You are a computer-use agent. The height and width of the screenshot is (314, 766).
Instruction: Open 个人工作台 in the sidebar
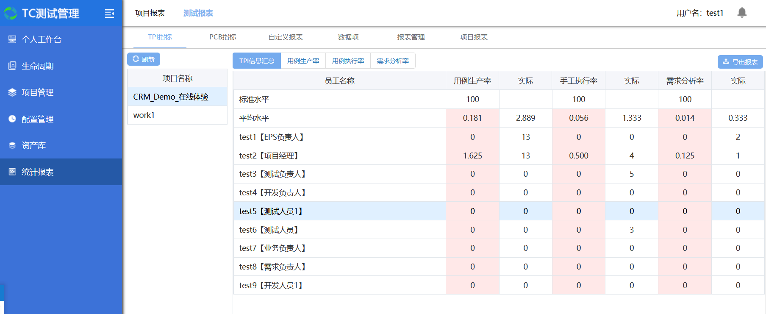click(42, 39)
